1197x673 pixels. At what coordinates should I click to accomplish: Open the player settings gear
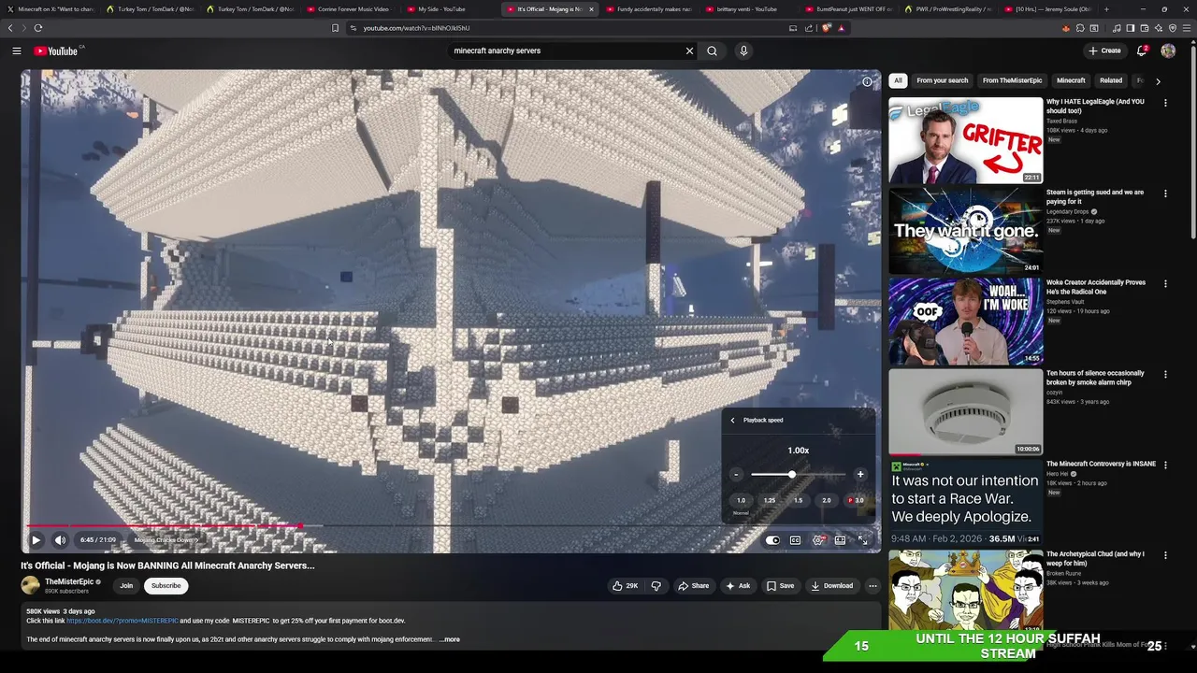coord(818,539)
